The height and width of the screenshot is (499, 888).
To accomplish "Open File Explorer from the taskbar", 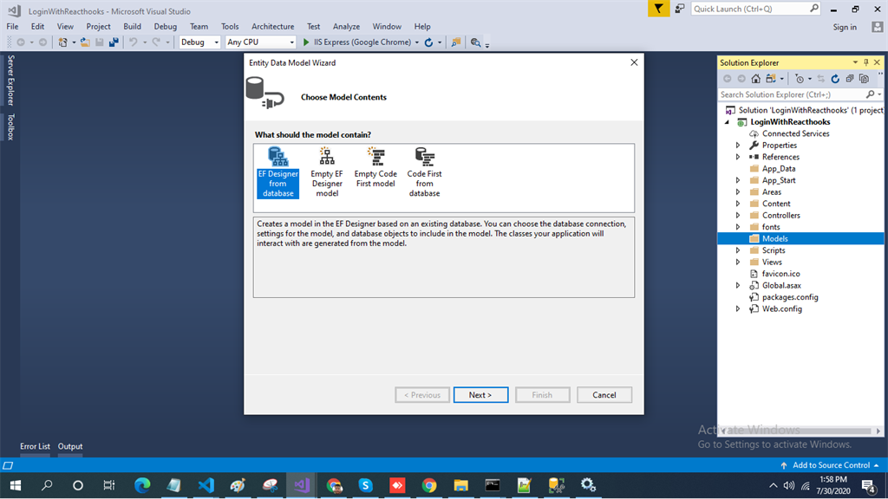I will (x=461, y=485).
